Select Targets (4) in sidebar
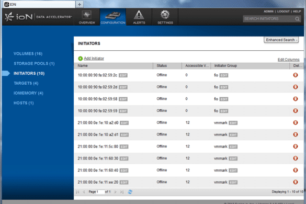The height and width of the screenshot is (204, 306). (26, 83)
